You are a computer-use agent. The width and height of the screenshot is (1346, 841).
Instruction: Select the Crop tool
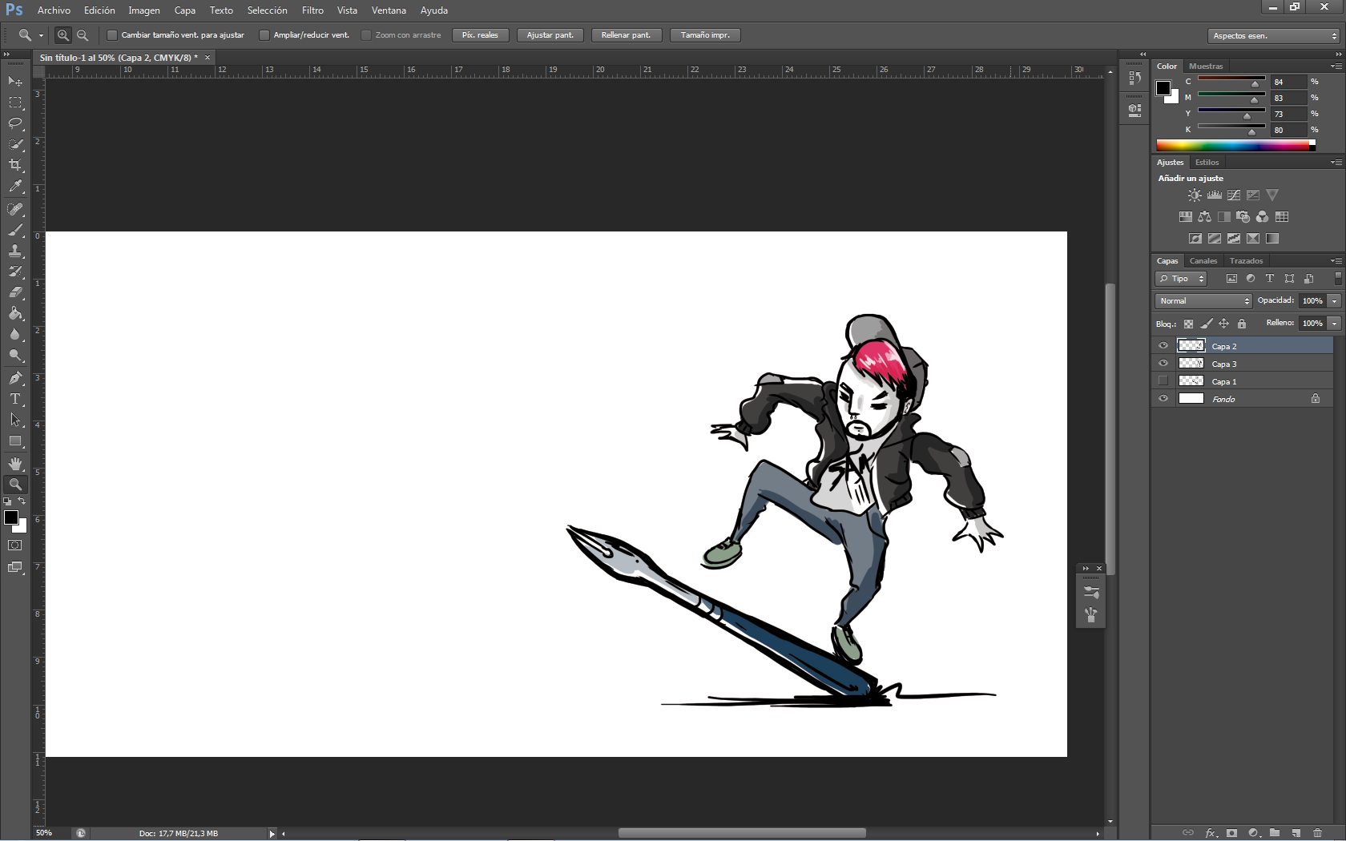[x=15, y=165]
